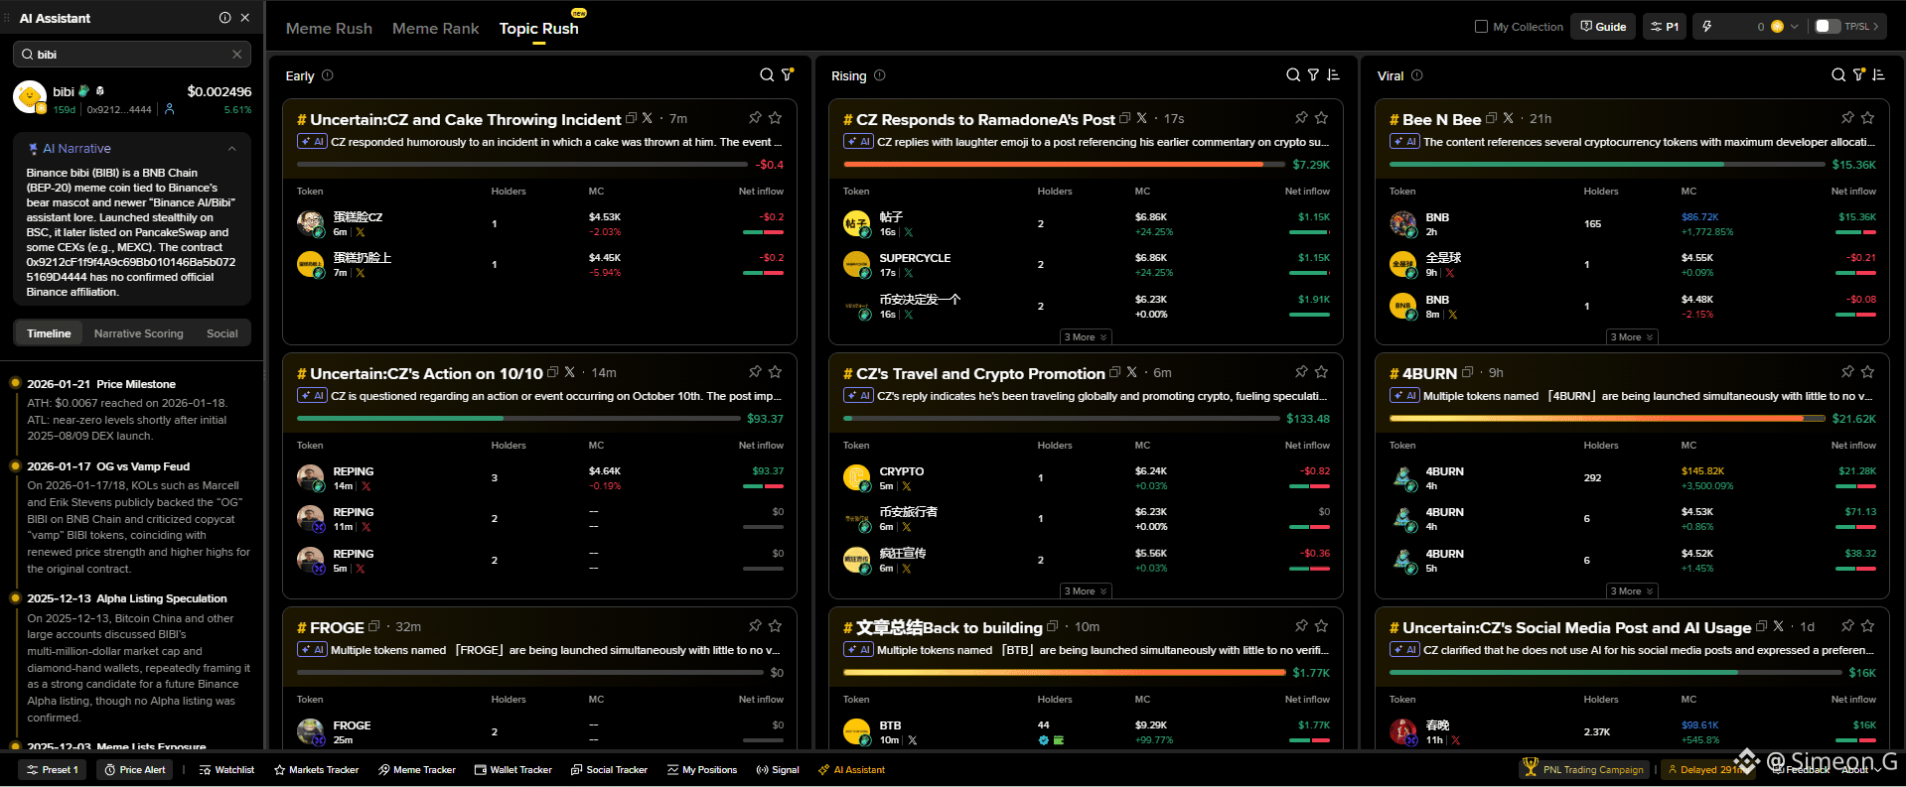Toggle the TP/SL switch
This screenshot has height=787, width=1906.
tap(1828, 27)
